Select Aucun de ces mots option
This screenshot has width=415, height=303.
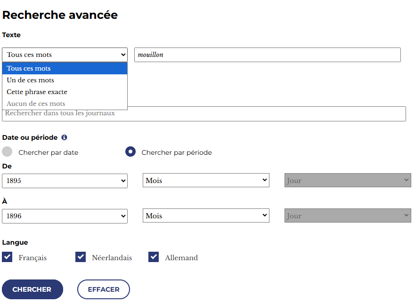coord(65,104)
